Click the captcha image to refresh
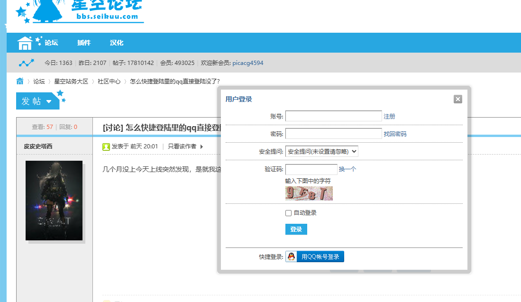The width and height of the screenshot is (521, 302). point(309,193)
